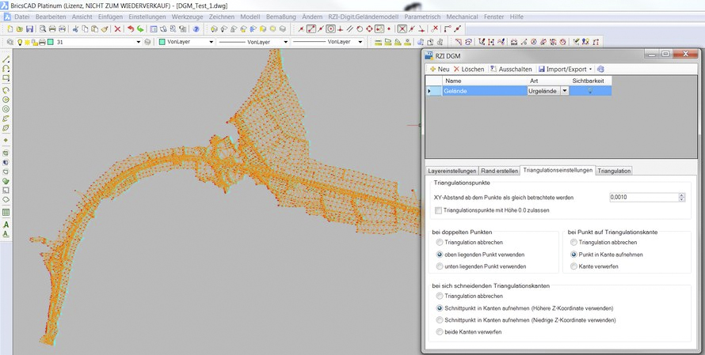
Task: Enable Triangulationspunkte mit Höhe 0.0 zulassen
Action: [439, 210]
